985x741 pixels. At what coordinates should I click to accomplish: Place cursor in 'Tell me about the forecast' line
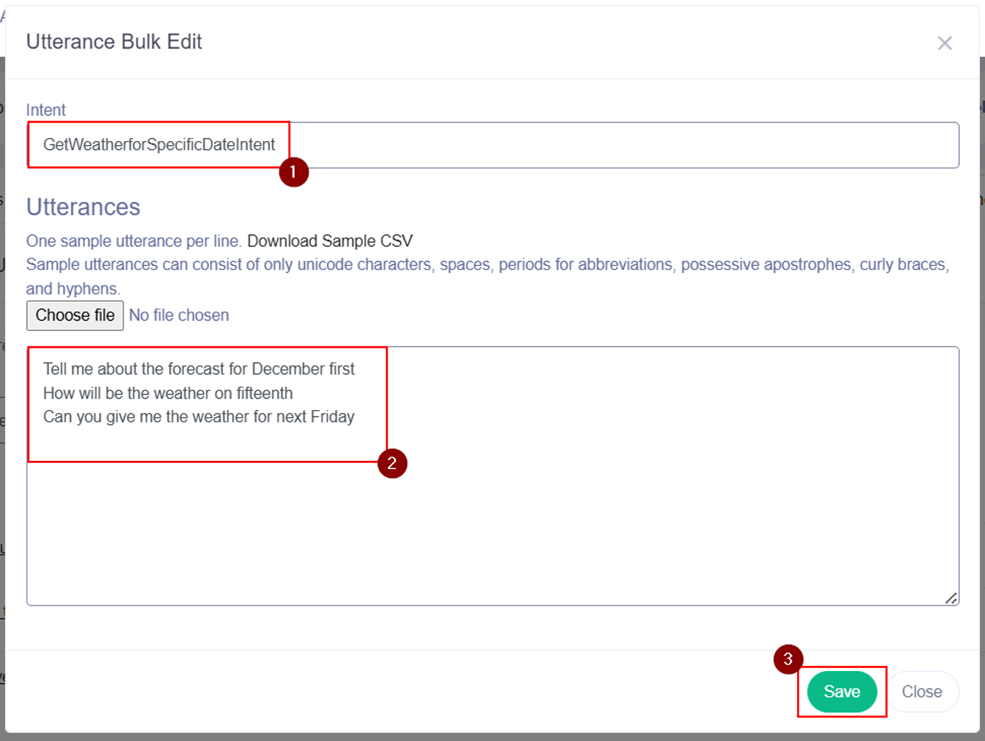tap(198, 369)
